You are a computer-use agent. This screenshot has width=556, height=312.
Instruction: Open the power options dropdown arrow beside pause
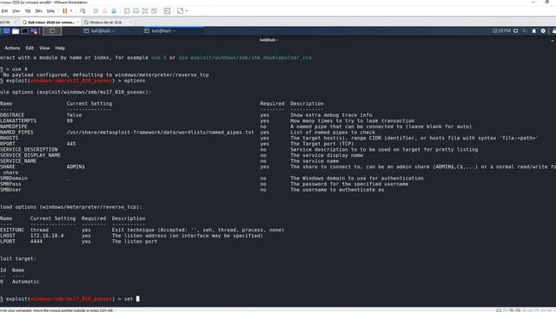71,11
